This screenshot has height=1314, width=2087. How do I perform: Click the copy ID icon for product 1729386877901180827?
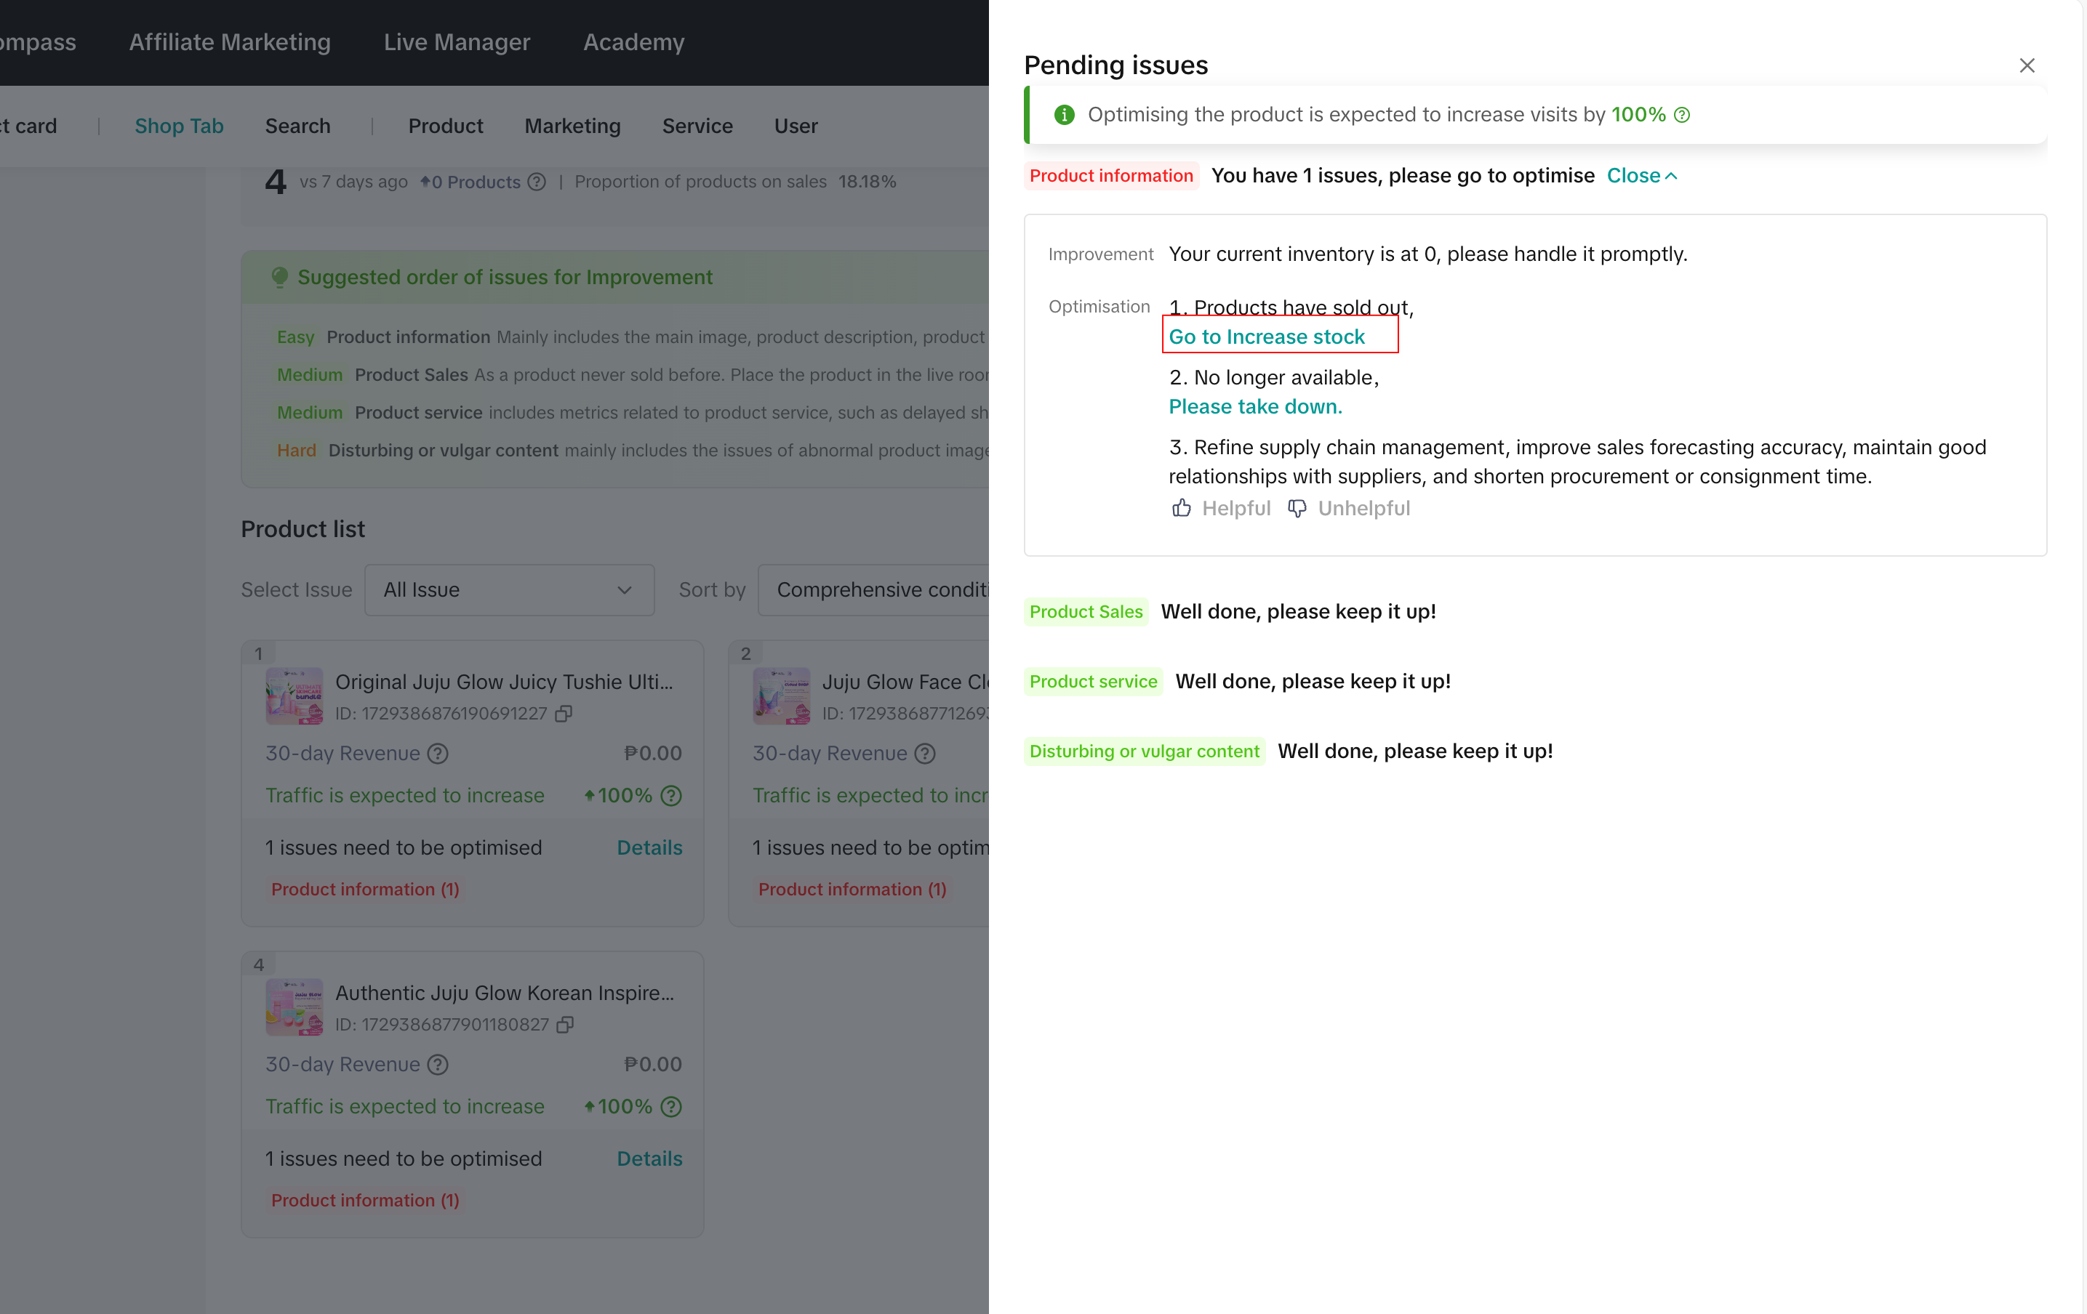point(566,1023)
